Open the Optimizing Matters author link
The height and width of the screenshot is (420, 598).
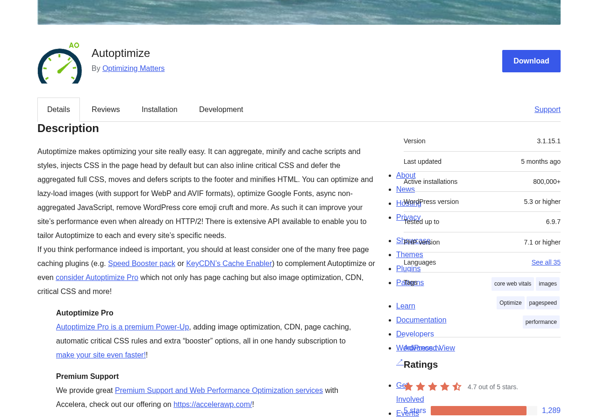click(134, 69)
